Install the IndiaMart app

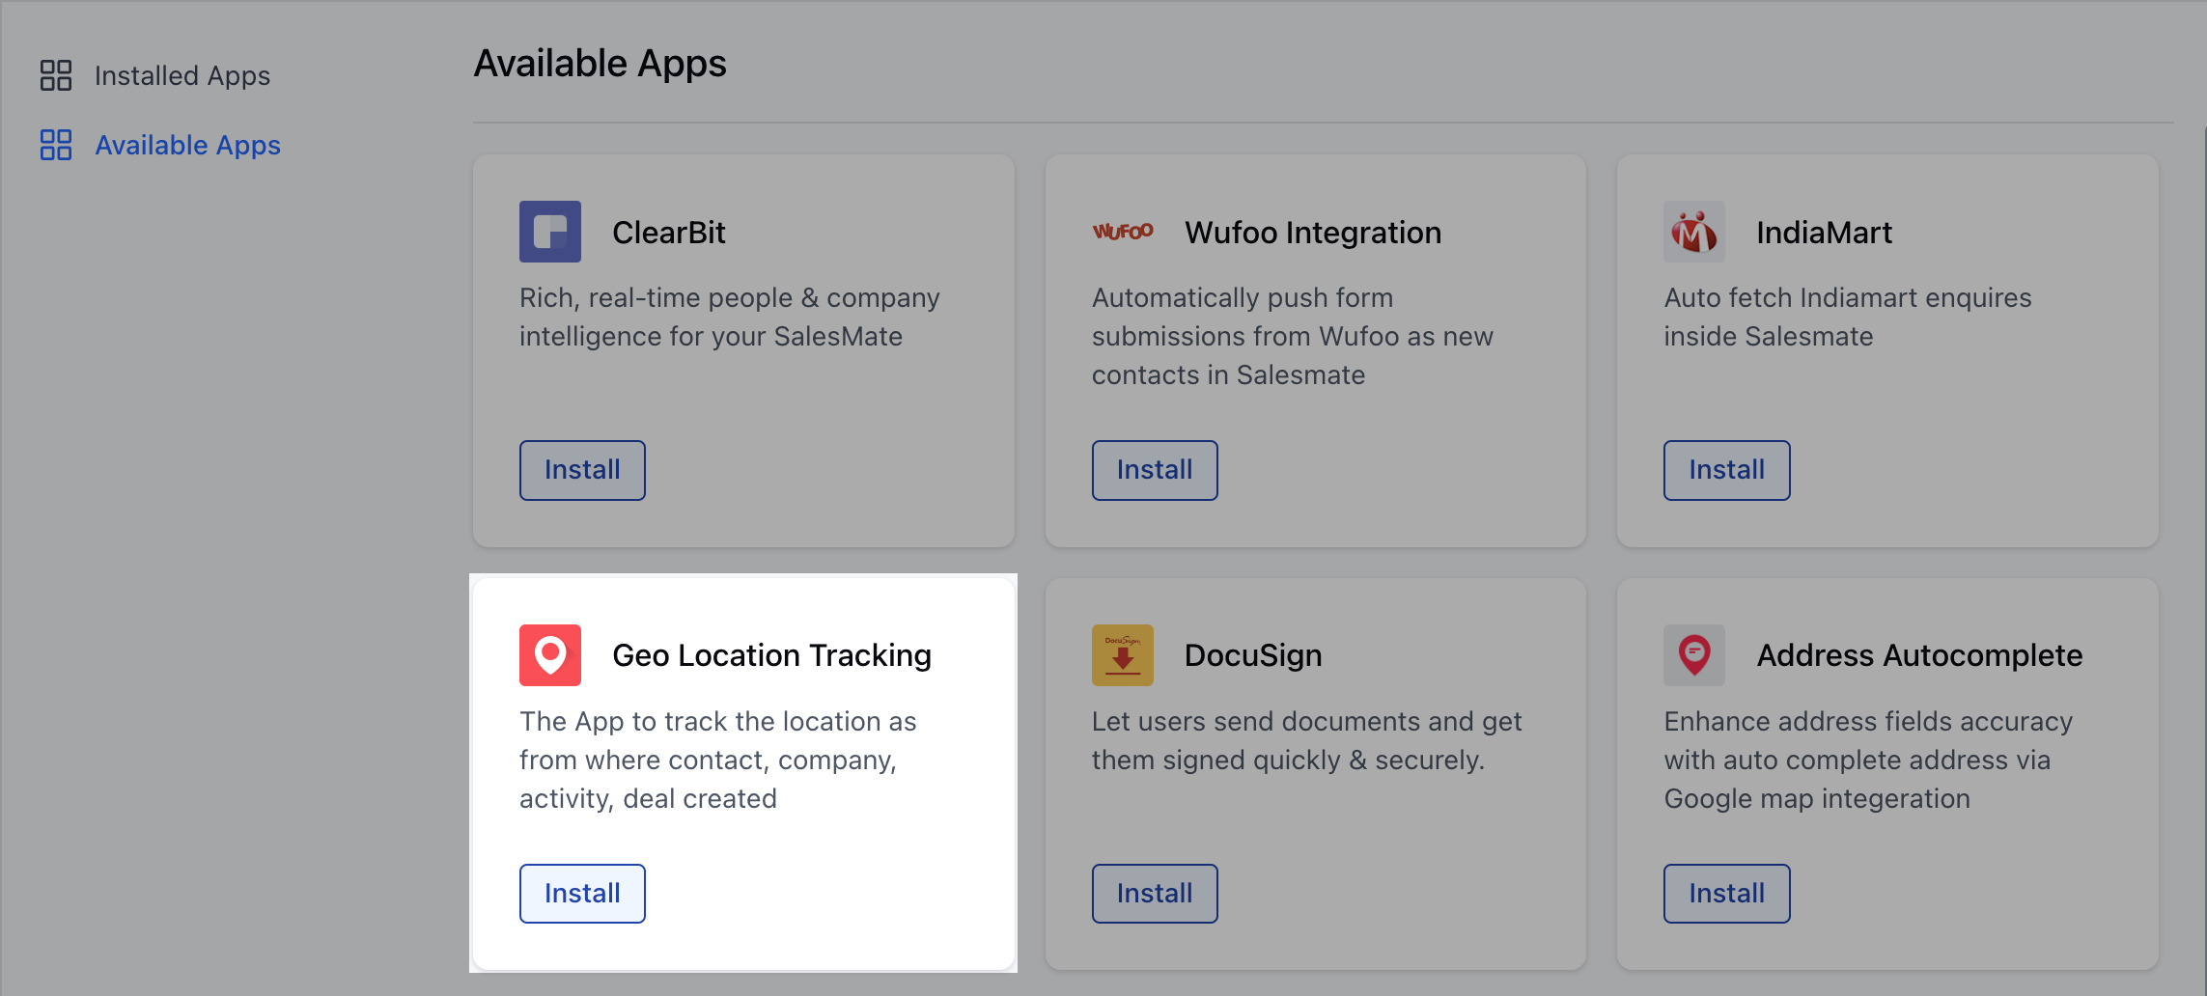click(x=1726, y=470)
